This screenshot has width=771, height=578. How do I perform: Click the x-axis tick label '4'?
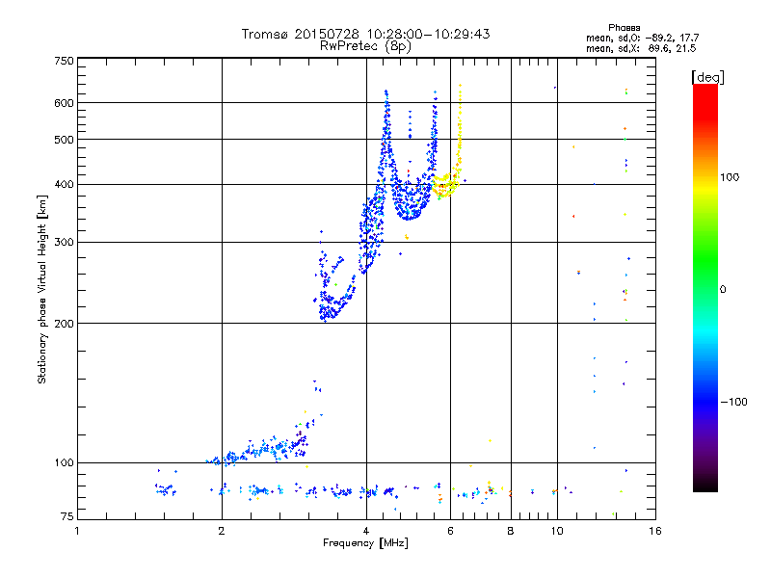[366, 531]
